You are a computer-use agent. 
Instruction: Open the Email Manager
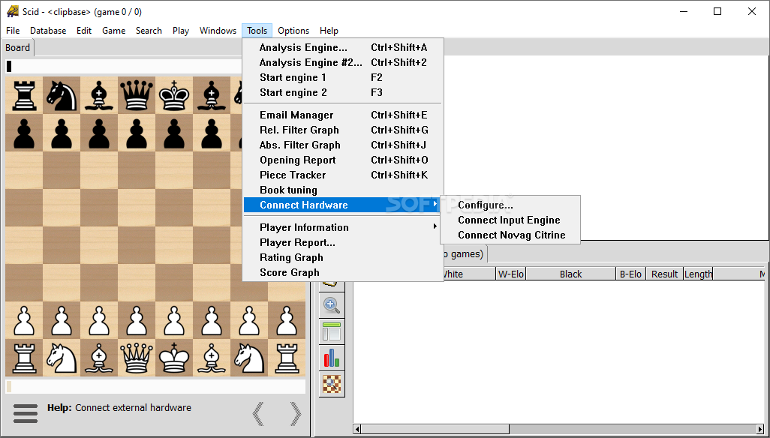click(x=343, y=115)
